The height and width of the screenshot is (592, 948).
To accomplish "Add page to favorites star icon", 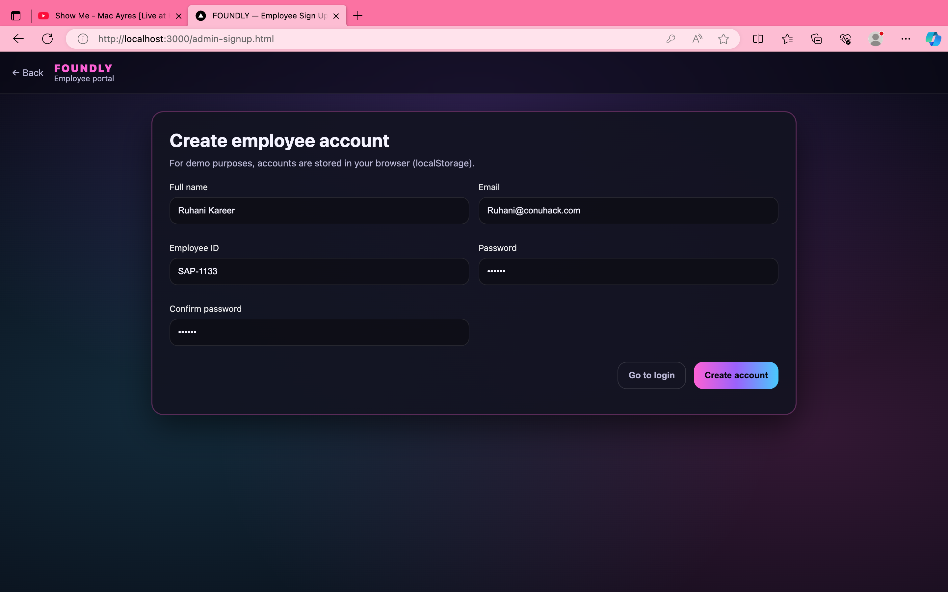I will tap(723, 39).
